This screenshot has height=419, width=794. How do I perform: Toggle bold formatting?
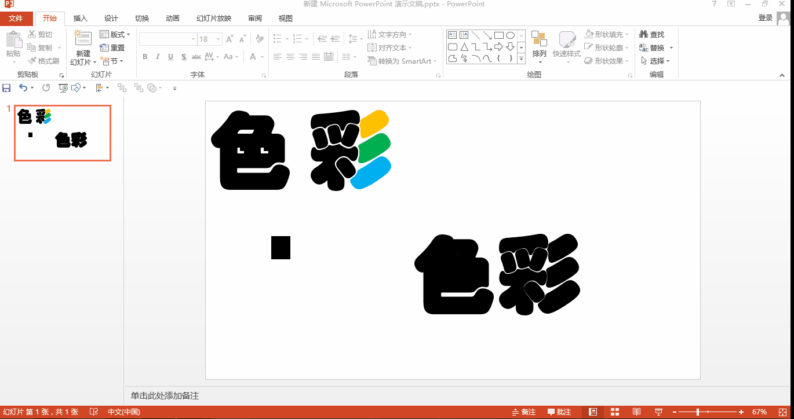145,57
